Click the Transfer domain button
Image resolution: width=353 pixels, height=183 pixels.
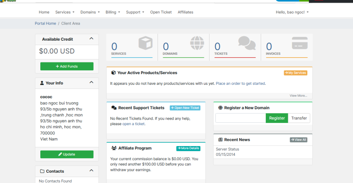tap(299, 118)
